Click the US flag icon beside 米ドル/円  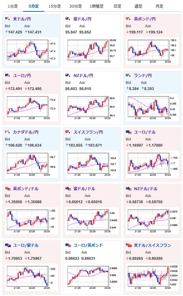(8, 19)
